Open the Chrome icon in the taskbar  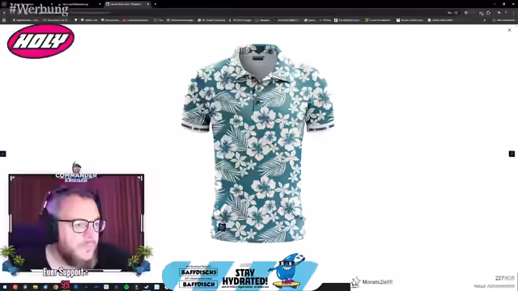tap(56, 287)
